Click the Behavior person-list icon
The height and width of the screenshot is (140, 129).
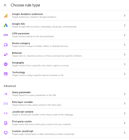coord(6,54)
